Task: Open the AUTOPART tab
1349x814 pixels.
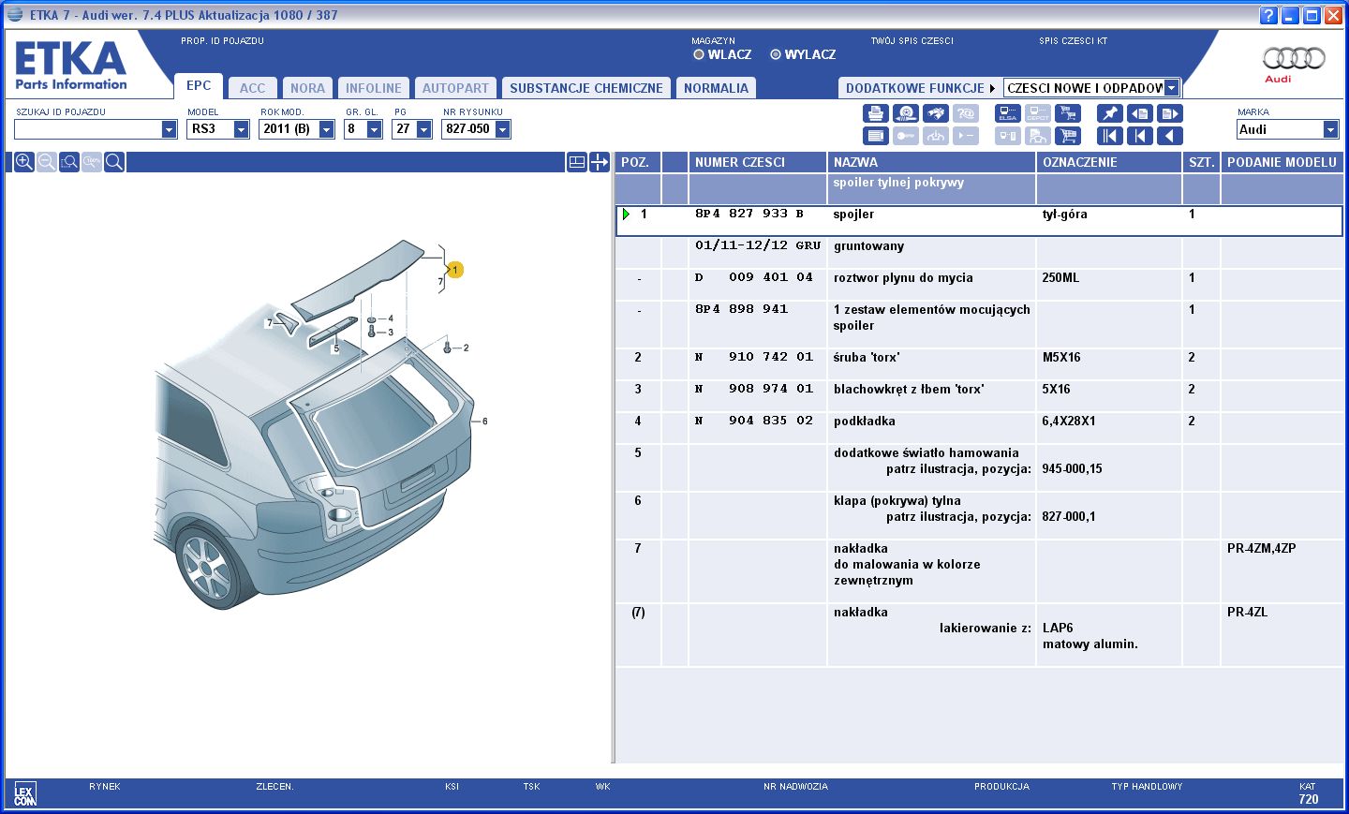Action: [455, 88]
